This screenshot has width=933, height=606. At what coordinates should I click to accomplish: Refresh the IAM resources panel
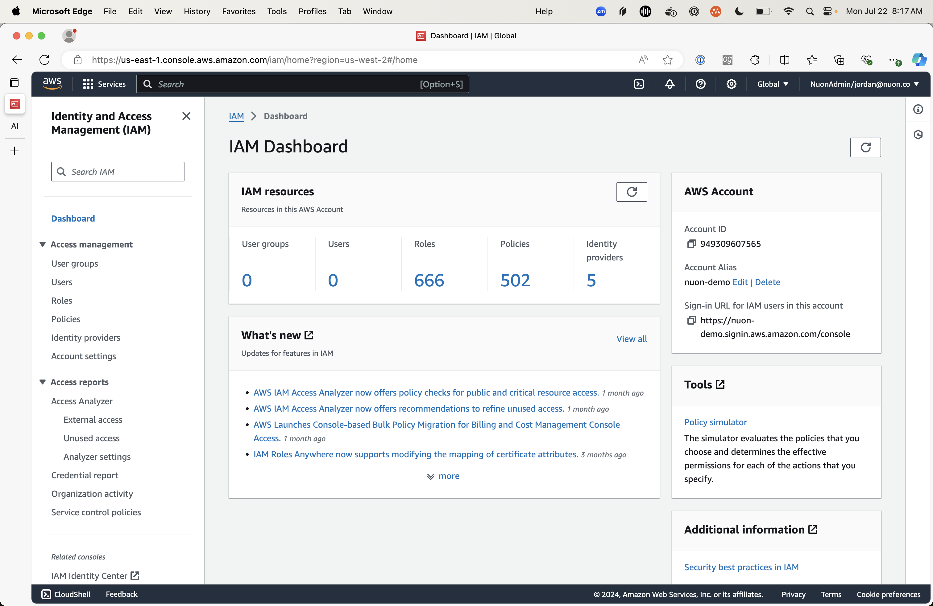point(632,192)
